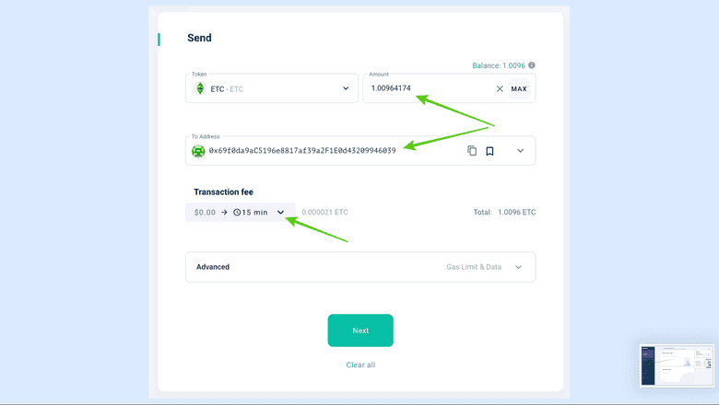
Task: Click the info icon next to Balance
Action: pos(532,65)
